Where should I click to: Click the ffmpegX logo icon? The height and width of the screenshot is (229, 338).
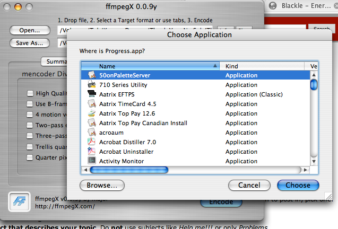click(20, 201)
